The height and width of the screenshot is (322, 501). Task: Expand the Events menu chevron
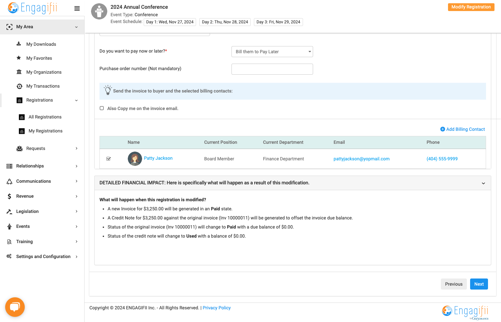coord(76,227)
